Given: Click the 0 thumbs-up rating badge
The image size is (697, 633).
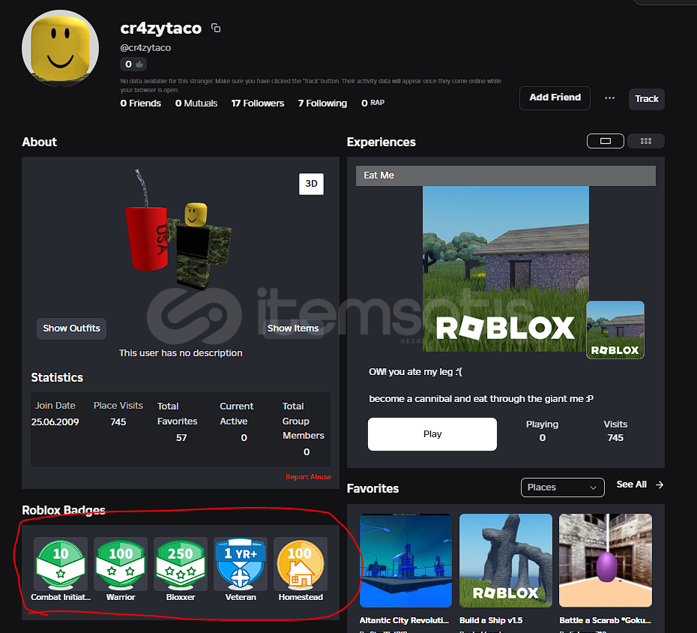Looking at the screenshot, I should pos(133,64).
